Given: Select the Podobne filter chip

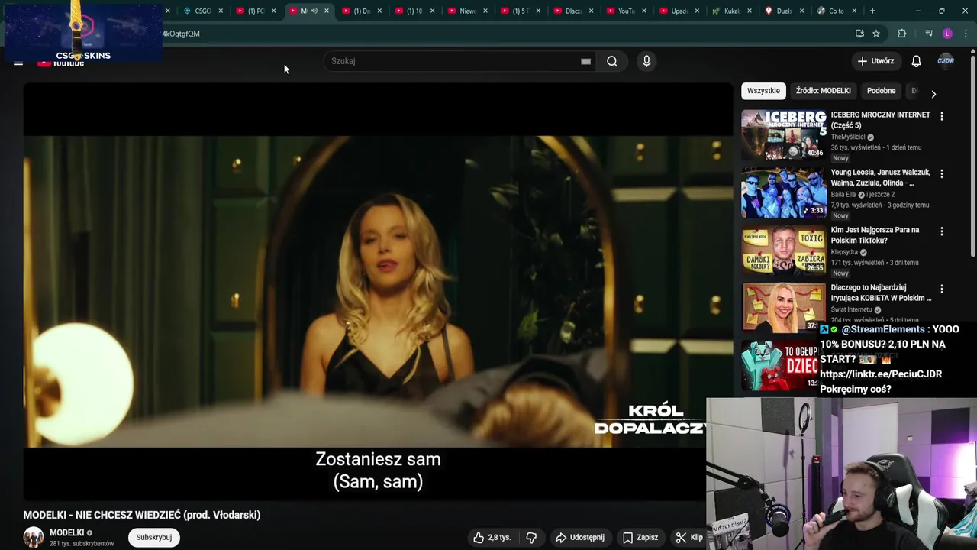Looking at the screenshot, I should tap(881, 91).
